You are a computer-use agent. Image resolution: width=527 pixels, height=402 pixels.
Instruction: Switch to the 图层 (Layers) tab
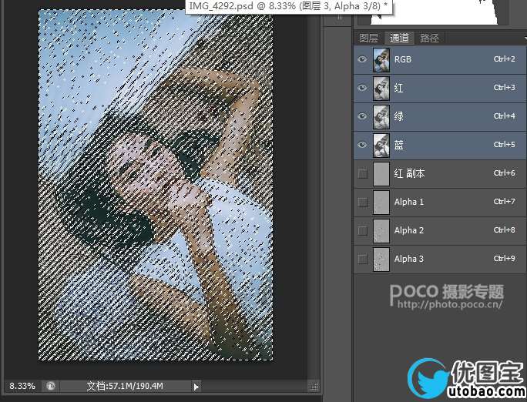click(369, 38)
